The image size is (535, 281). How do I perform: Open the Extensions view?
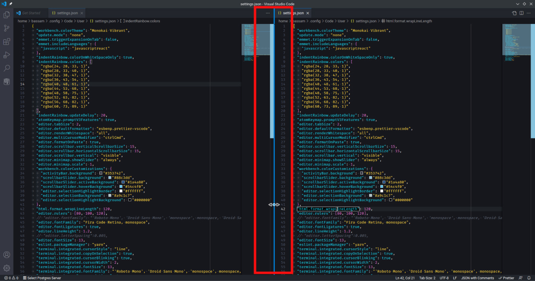(6, 42)
